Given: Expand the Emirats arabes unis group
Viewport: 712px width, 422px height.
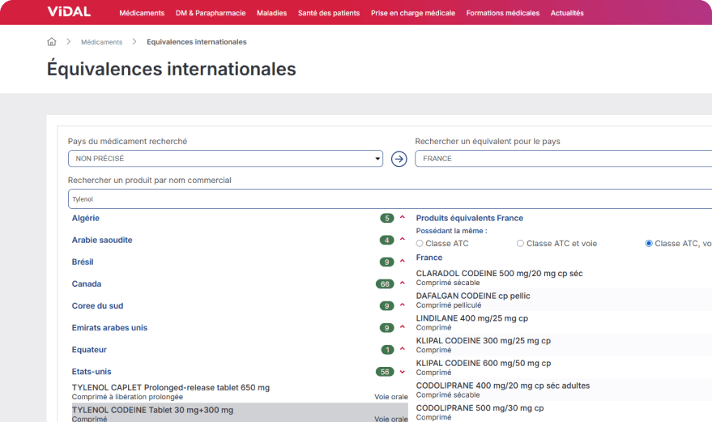Looking at the screenshot, I should (x=109, y=327).
